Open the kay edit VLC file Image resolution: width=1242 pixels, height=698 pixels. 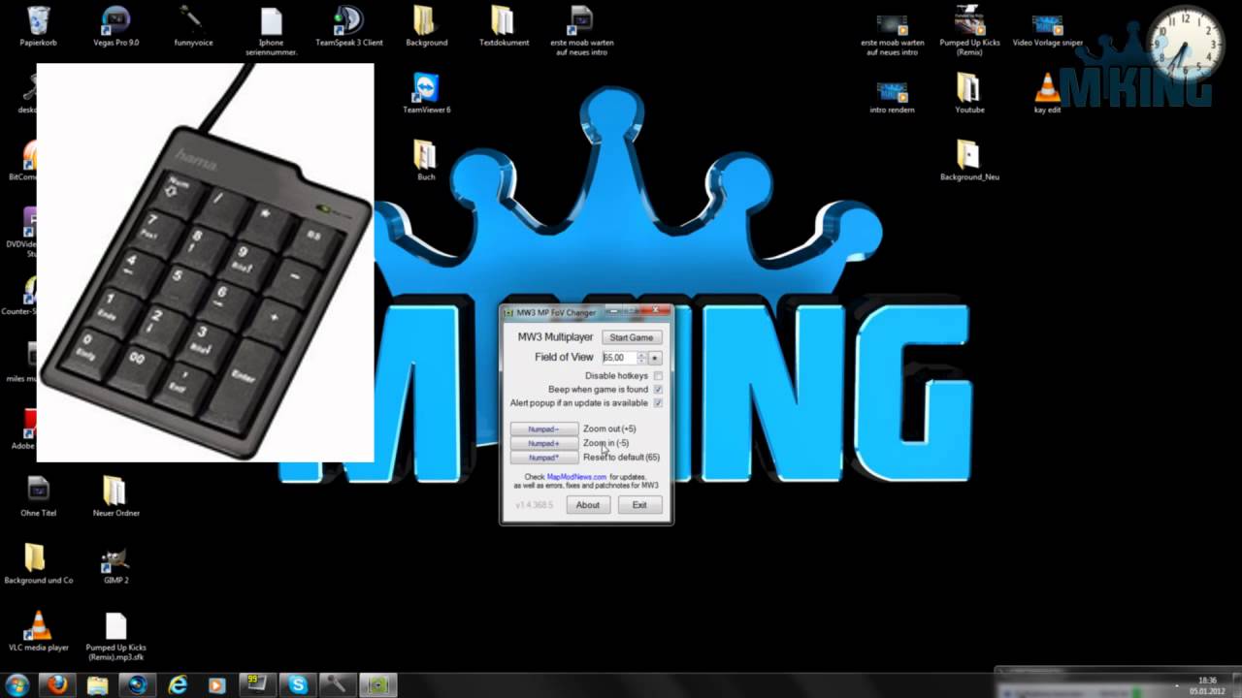click(1047, 94)
